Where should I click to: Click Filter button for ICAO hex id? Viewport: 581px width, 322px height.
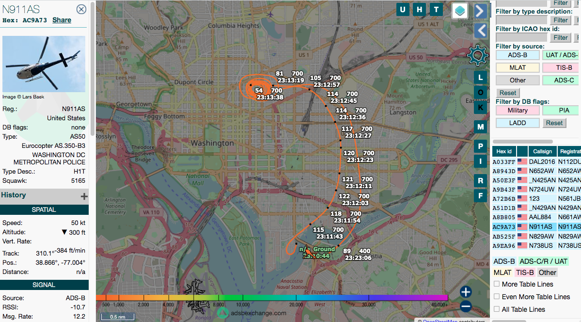[x=561, y=37]
